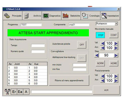Viewport: 123px width, 103px height.
Task: Open the Cronologia clock icon
Action: pos(85,16)
